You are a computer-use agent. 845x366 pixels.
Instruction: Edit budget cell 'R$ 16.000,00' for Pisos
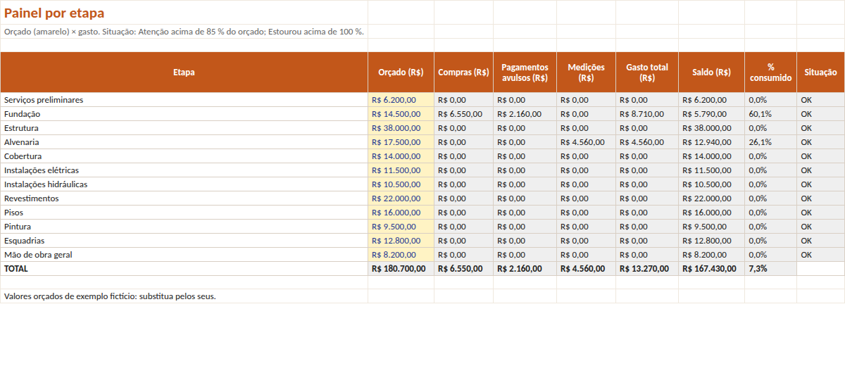point(401,213)
